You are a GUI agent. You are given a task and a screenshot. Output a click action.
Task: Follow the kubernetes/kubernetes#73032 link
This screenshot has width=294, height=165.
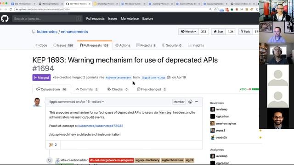(x=101, y=126)
